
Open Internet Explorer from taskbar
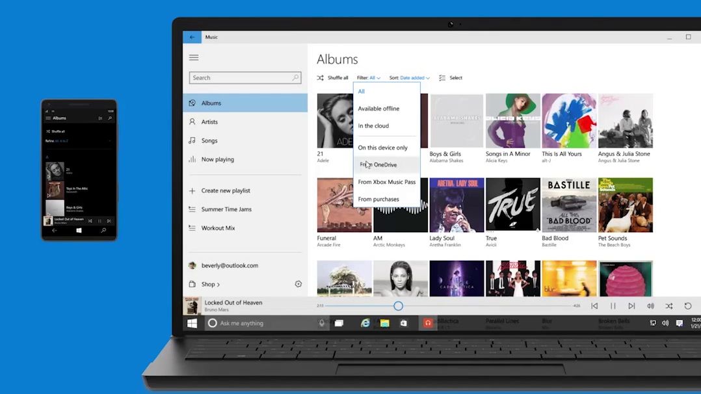[365, 323]
